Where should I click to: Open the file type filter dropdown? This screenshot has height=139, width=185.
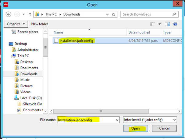(x=175, y=120)
